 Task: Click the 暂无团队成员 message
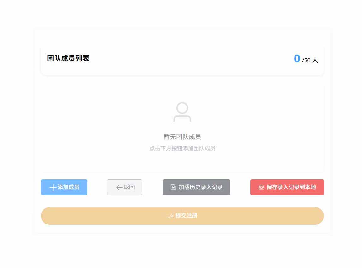coord(182,137)
